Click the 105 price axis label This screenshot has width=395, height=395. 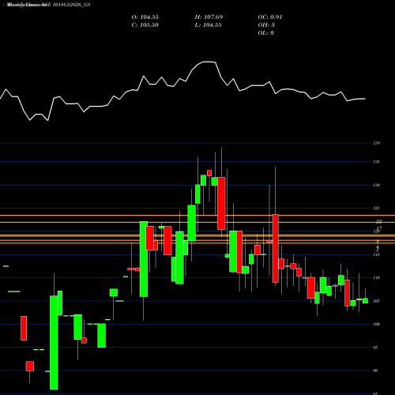377,301
